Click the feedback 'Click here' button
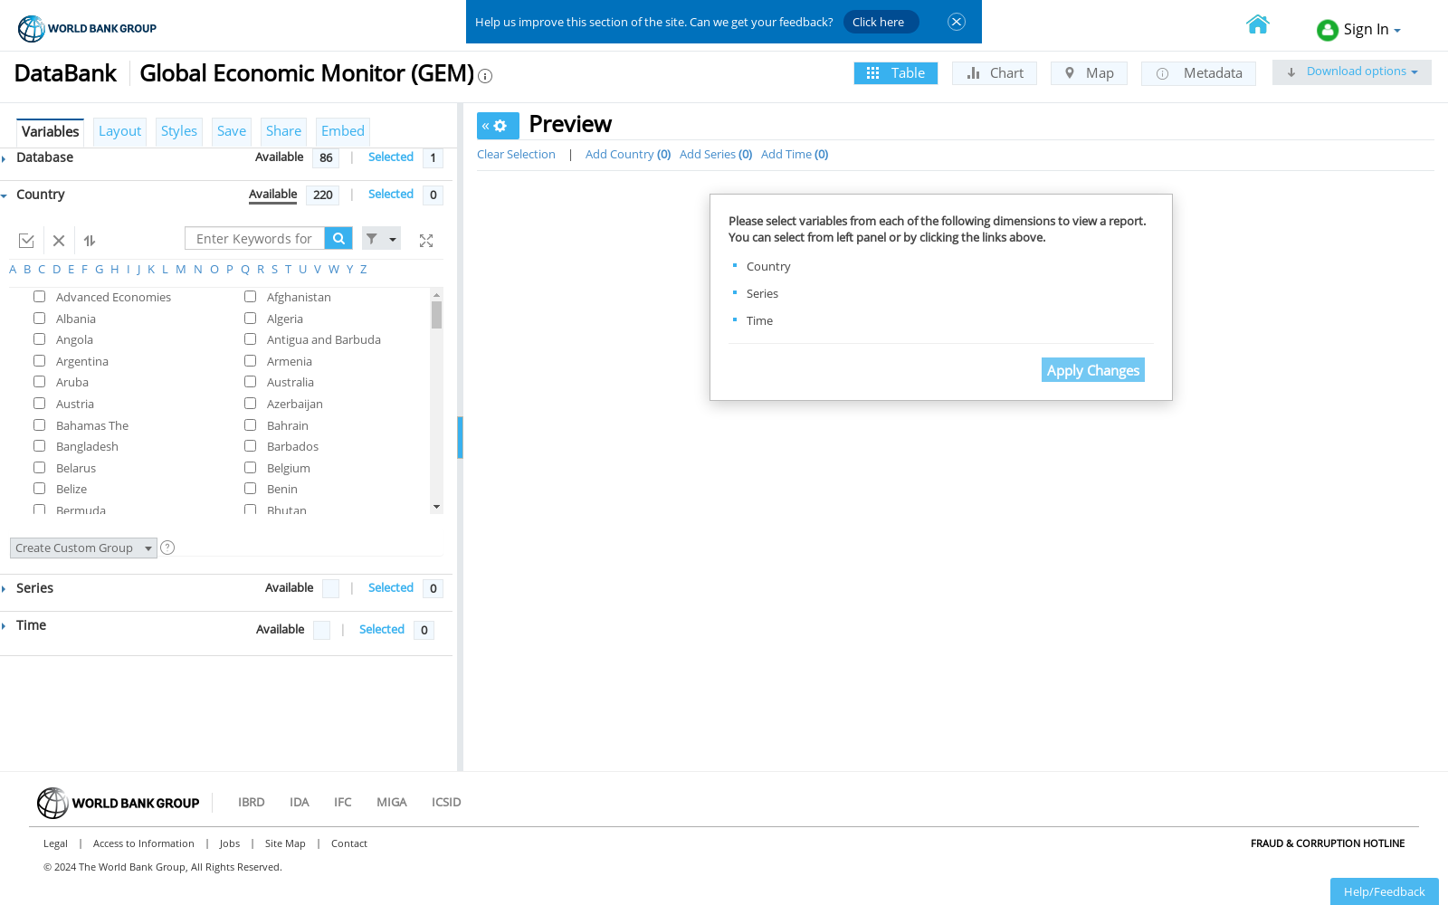The width and height of the screenshot is (1448, 905). [881, 22]
